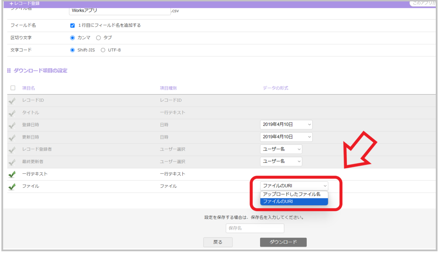Click gray checkmark icon beside レコードID row
Viewport: 441px width, 253px height.
(x=12, y=101)
